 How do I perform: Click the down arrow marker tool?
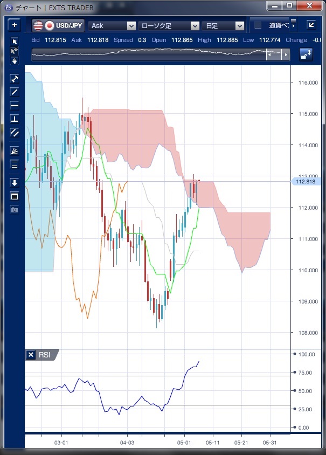point(15,183)
